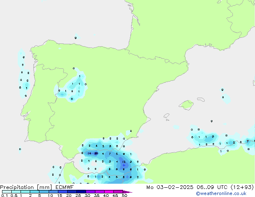Select the 45–50 mm legend swatch
This screenshot has width=255, height=197.
click(118, 192)
